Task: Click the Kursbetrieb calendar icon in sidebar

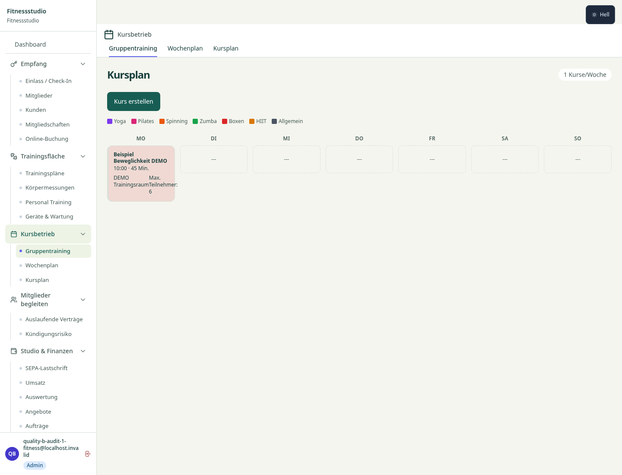Action: 14,234
